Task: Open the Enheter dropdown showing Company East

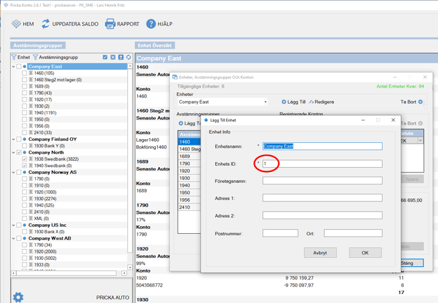Action: 223,102
